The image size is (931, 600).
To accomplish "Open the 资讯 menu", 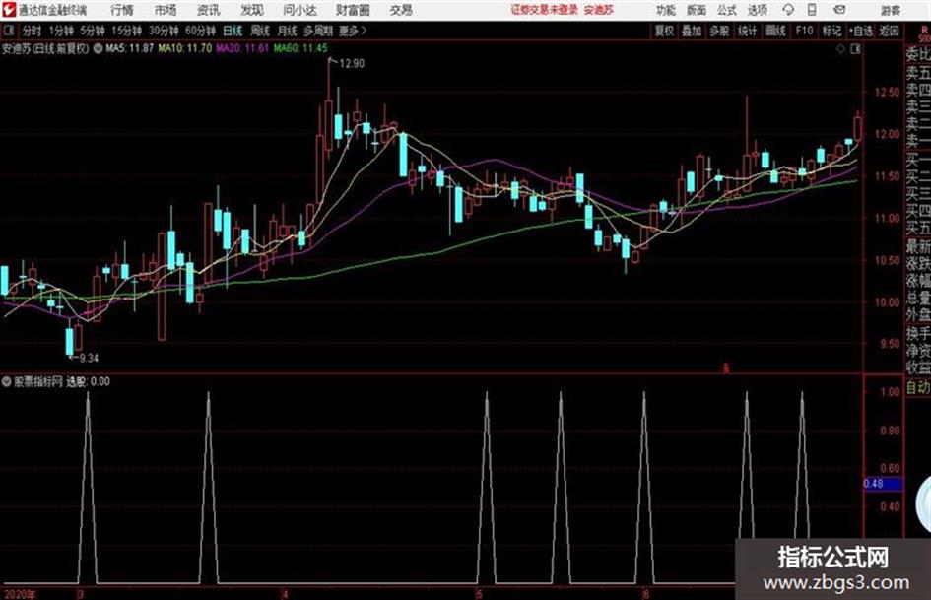I will (209, 10).
